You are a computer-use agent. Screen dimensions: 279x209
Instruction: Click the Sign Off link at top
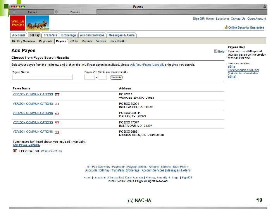[198, 19]
